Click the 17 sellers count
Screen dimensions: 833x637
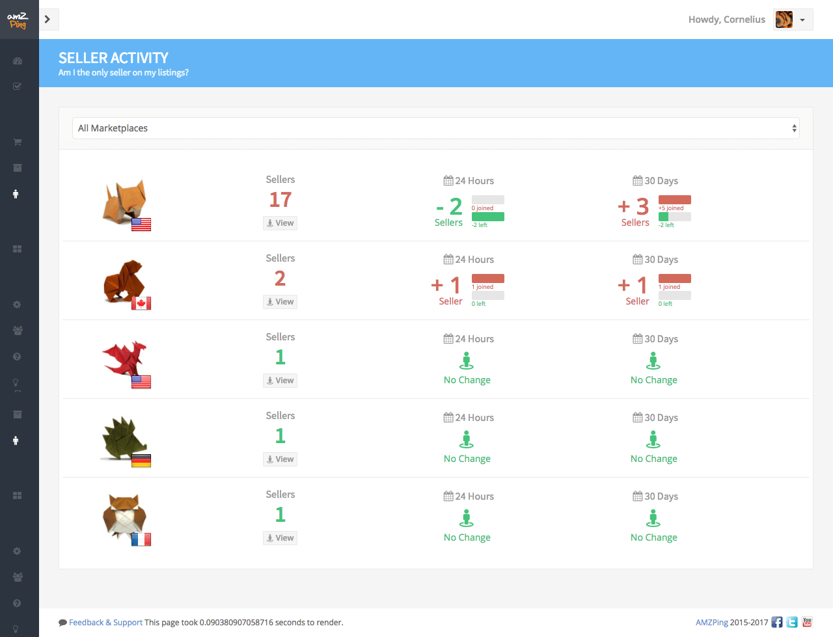point(280,200)
